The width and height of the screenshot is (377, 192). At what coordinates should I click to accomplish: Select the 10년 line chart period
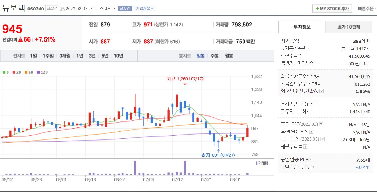point(119,56)
